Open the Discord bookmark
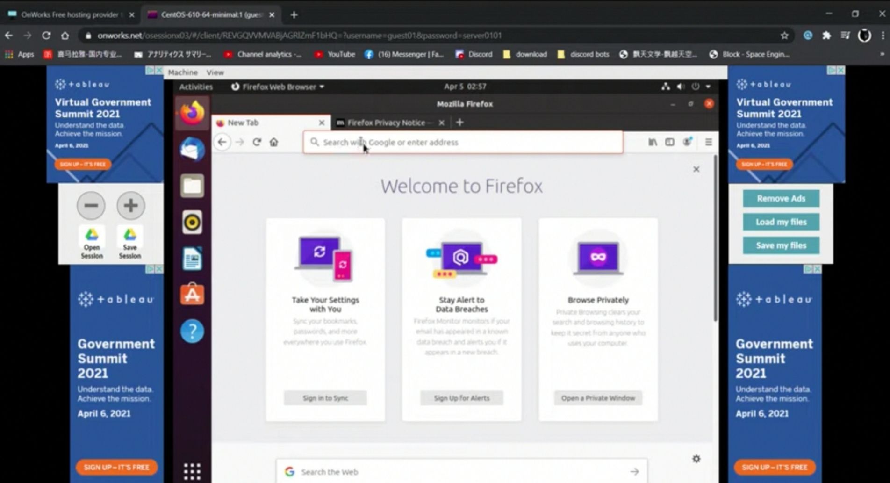The width and height of the screenshot is (890, 483). (x=474, y=54)
